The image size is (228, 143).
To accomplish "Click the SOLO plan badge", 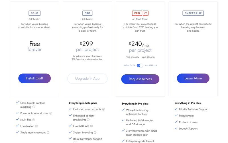I will point(34,13).
